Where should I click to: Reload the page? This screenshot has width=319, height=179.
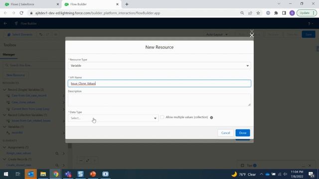click(x=21, y=13)
